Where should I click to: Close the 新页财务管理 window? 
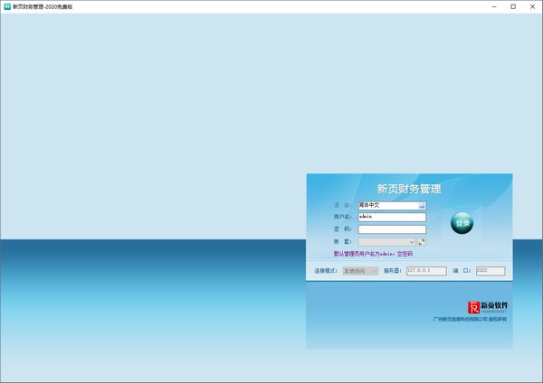532,6
